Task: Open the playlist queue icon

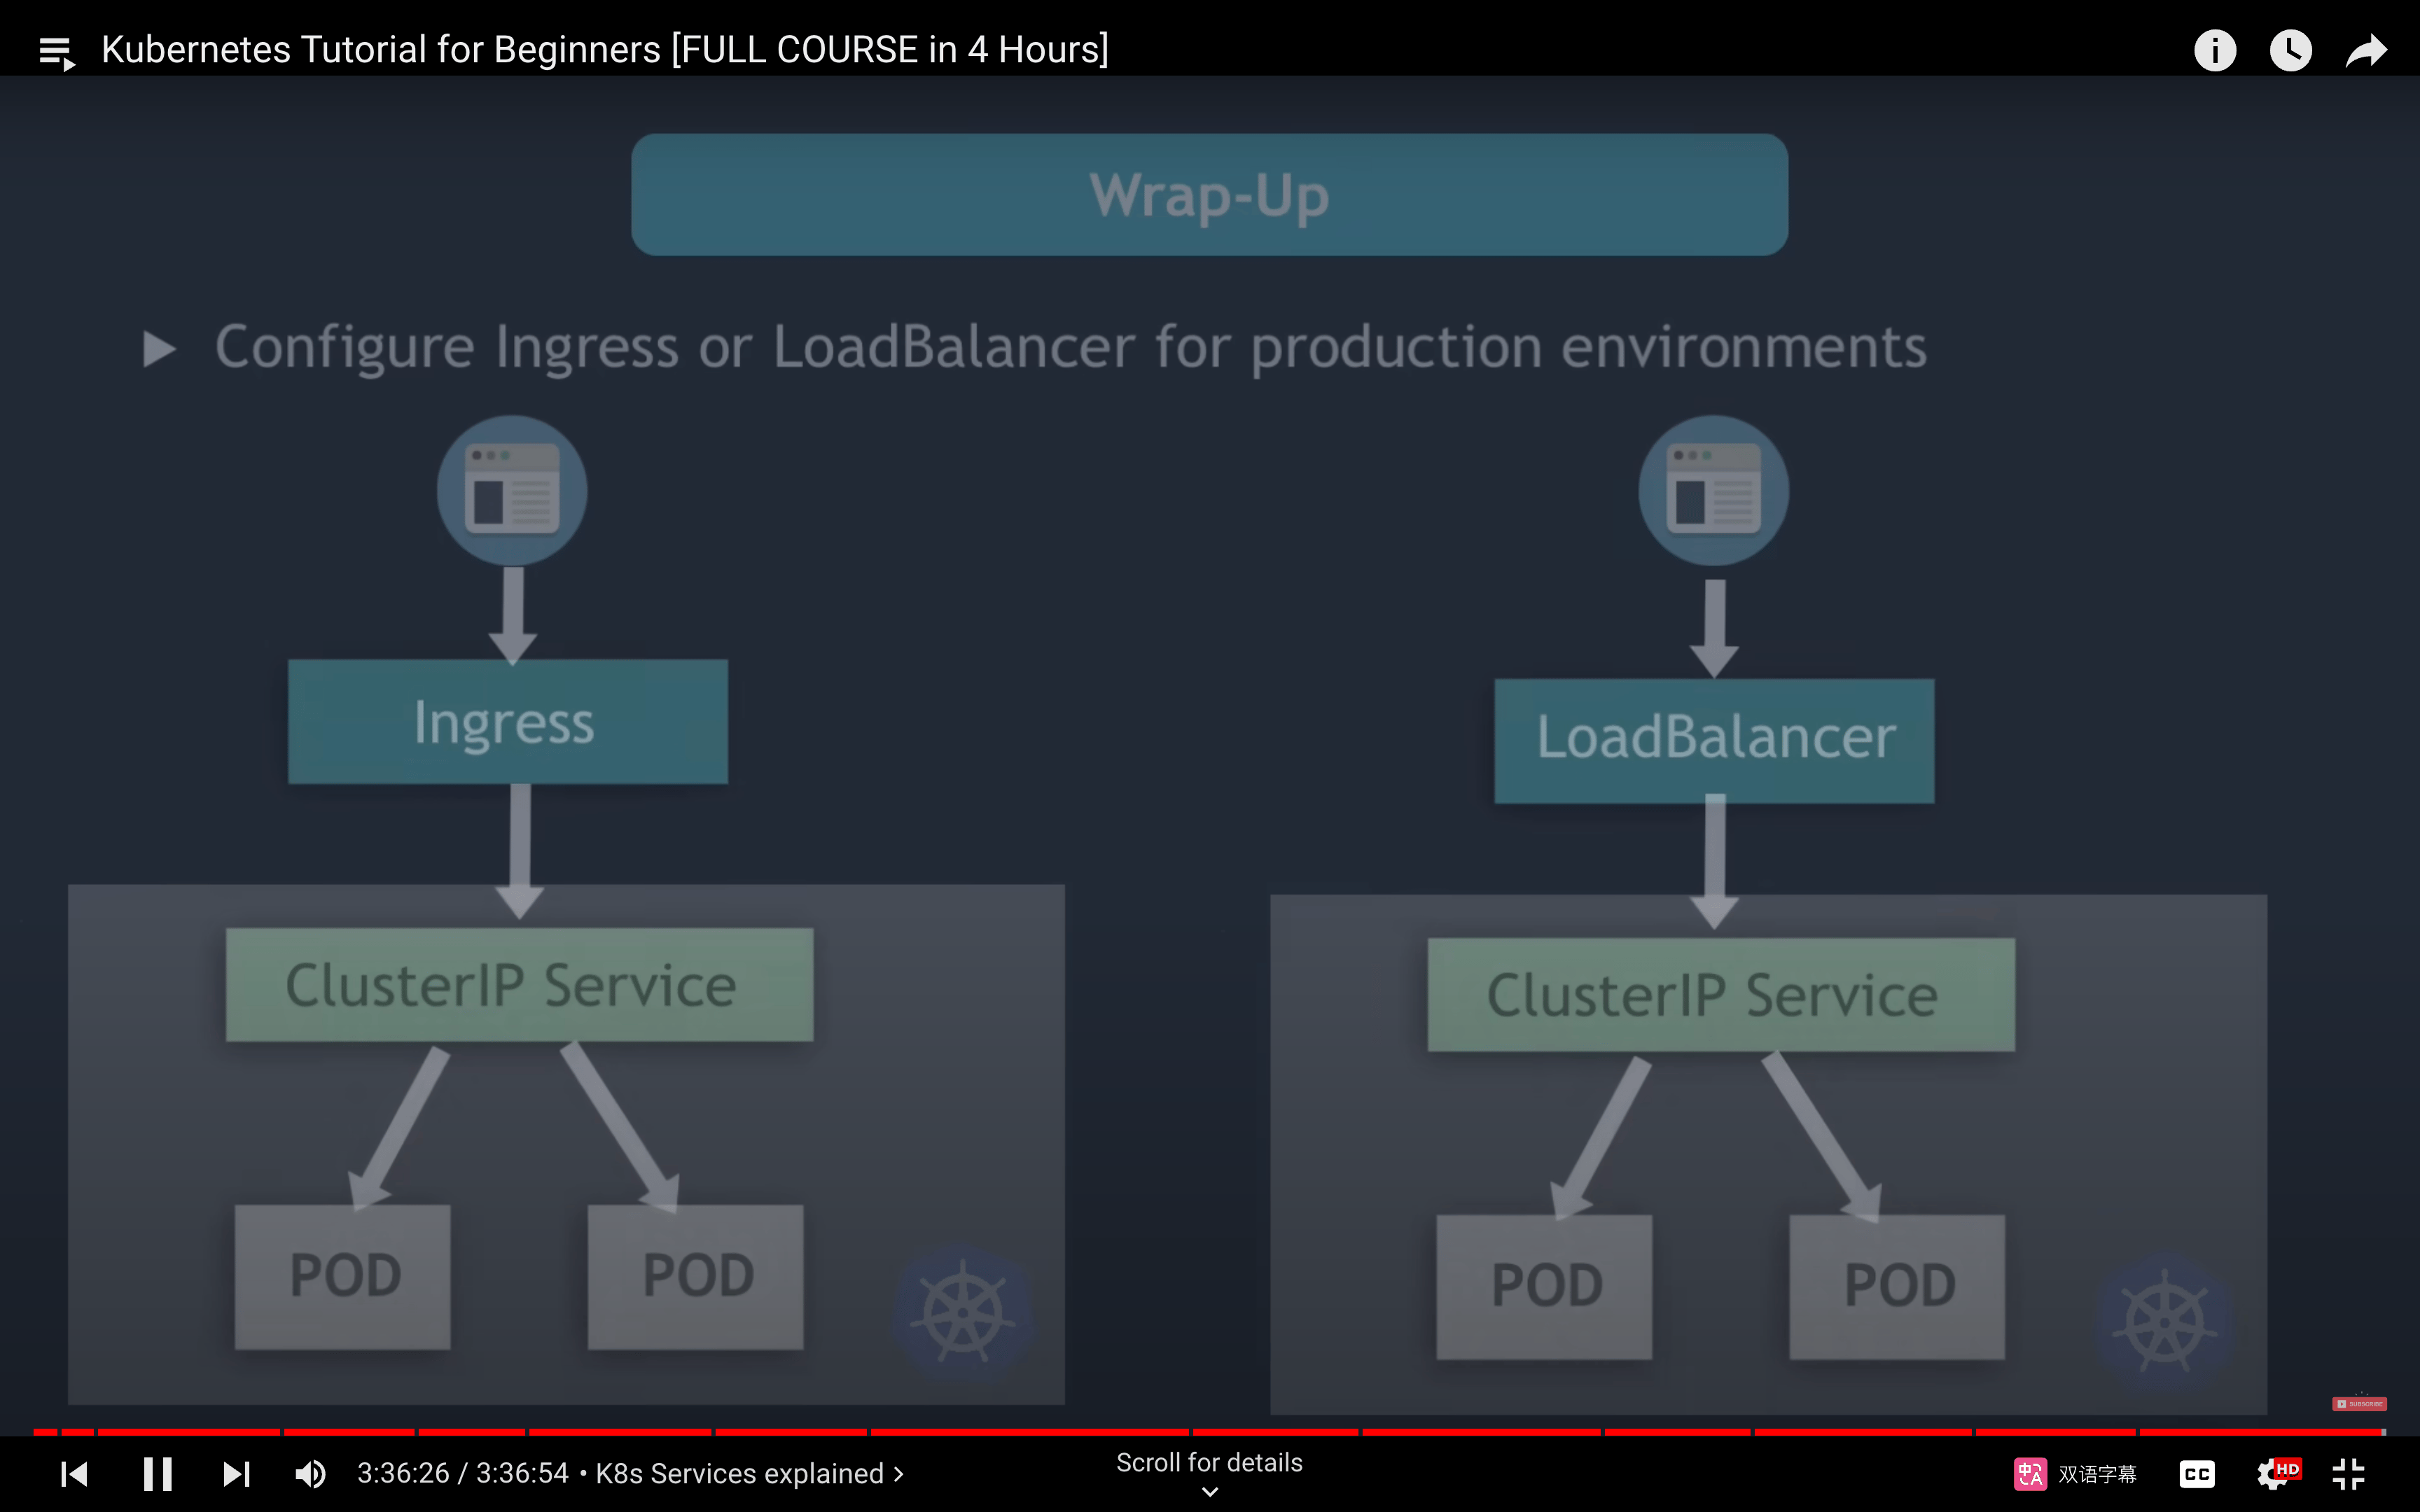Action: [57, 52]
